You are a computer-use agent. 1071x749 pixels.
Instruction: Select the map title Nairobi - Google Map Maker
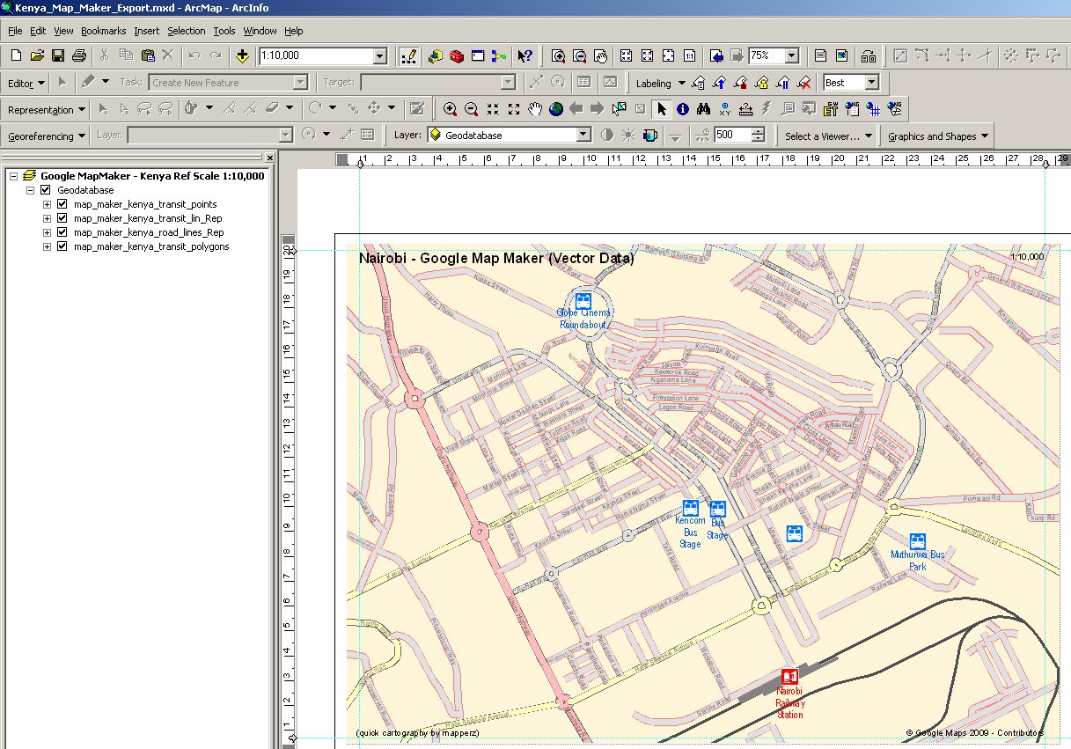pyautogui.click(x=496, y=258)
